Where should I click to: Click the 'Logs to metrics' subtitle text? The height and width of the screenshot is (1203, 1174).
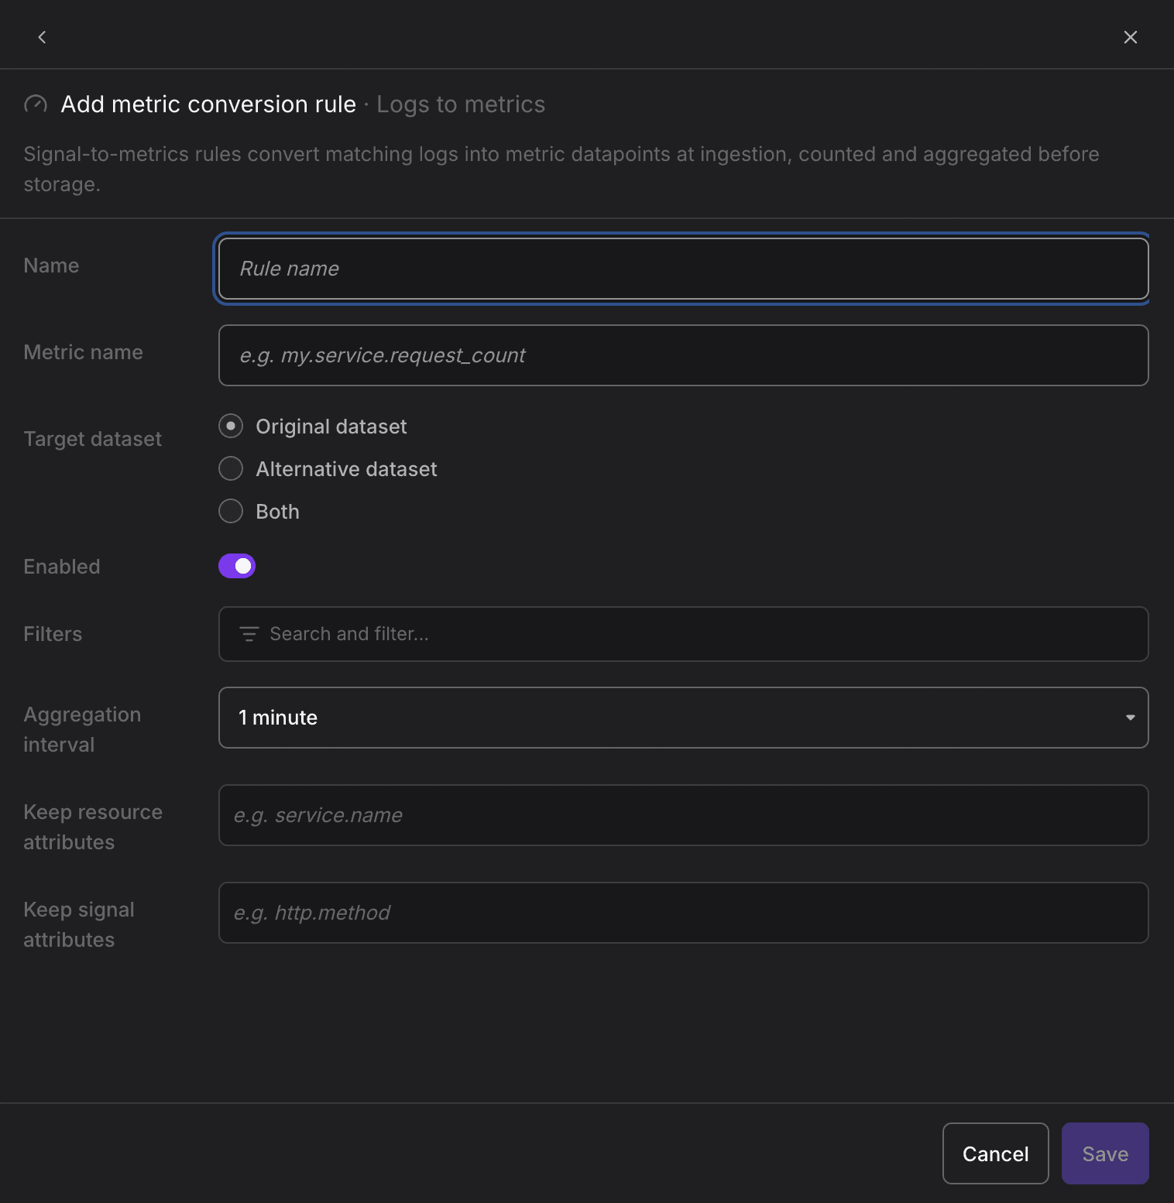[x=461, y=105]
